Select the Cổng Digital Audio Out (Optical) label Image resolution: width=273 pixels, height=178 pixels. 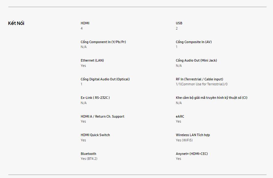click(105, 79)
